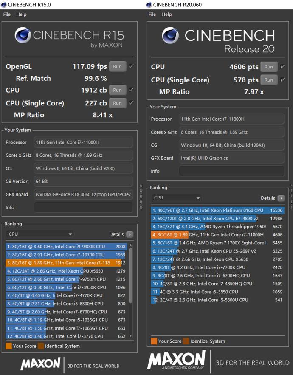The image size is (293, 375).
Task: Select the Intel Core i5-1035G1 ranking row
Action: point(66,320)
